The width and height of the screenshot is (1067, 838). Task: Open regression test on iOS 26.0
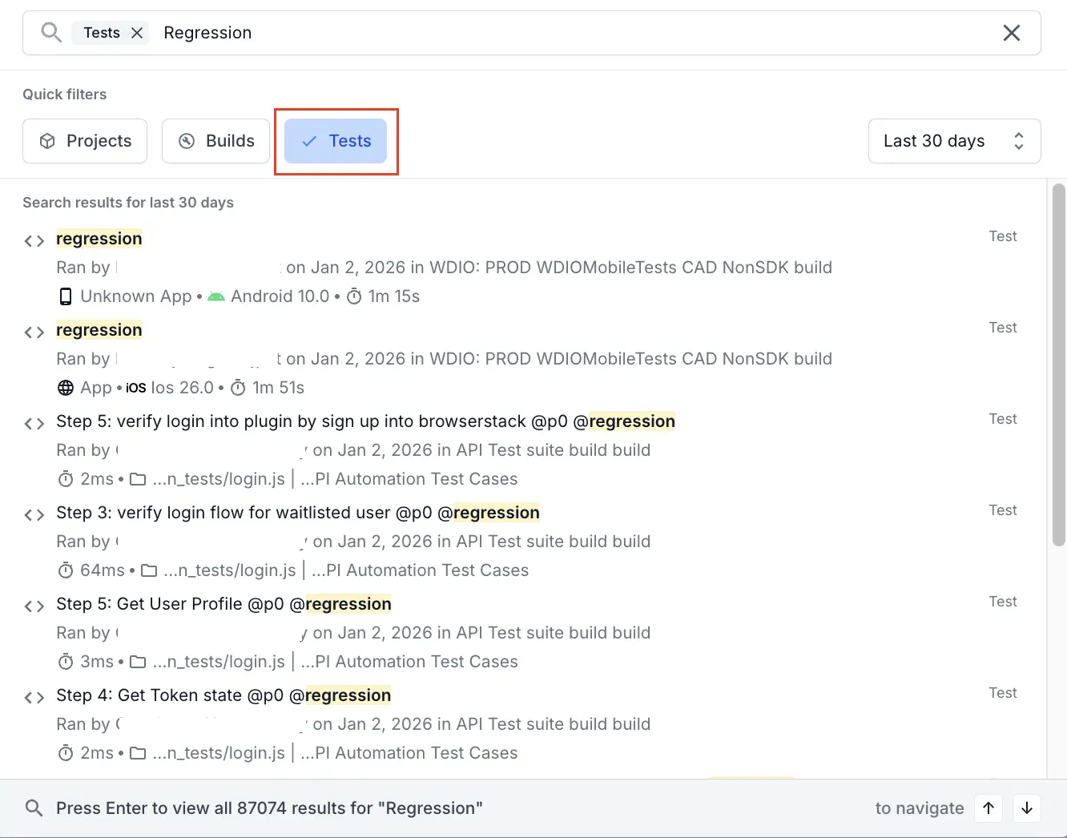[99, 330]
